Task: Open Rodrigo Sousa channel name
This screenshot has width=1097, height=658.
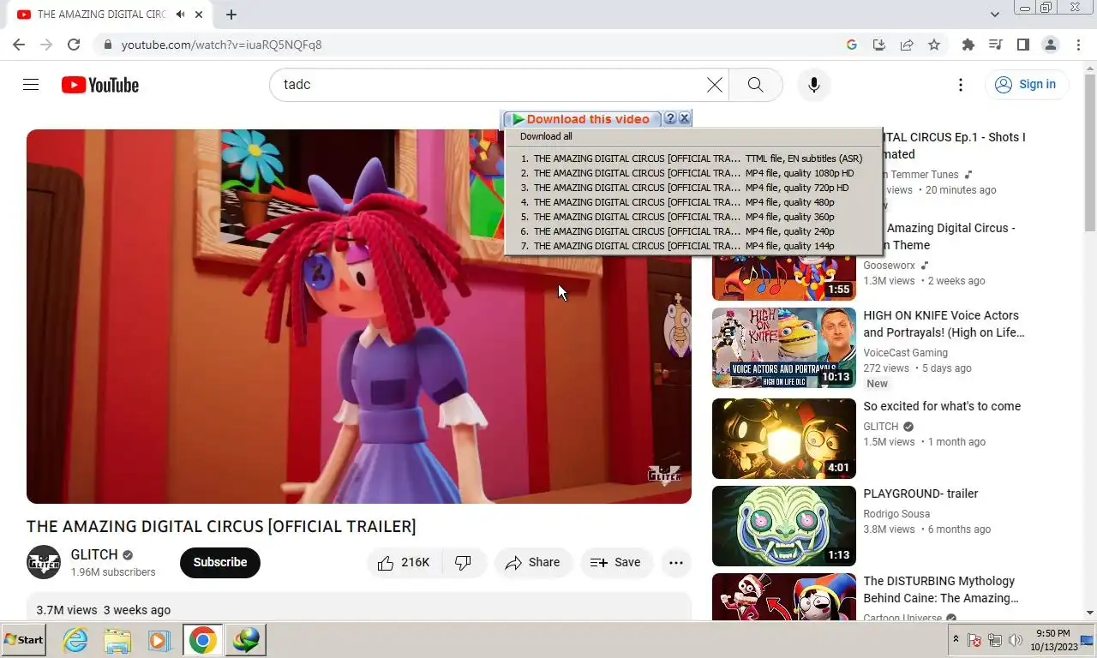Action: tap(896, 513)
